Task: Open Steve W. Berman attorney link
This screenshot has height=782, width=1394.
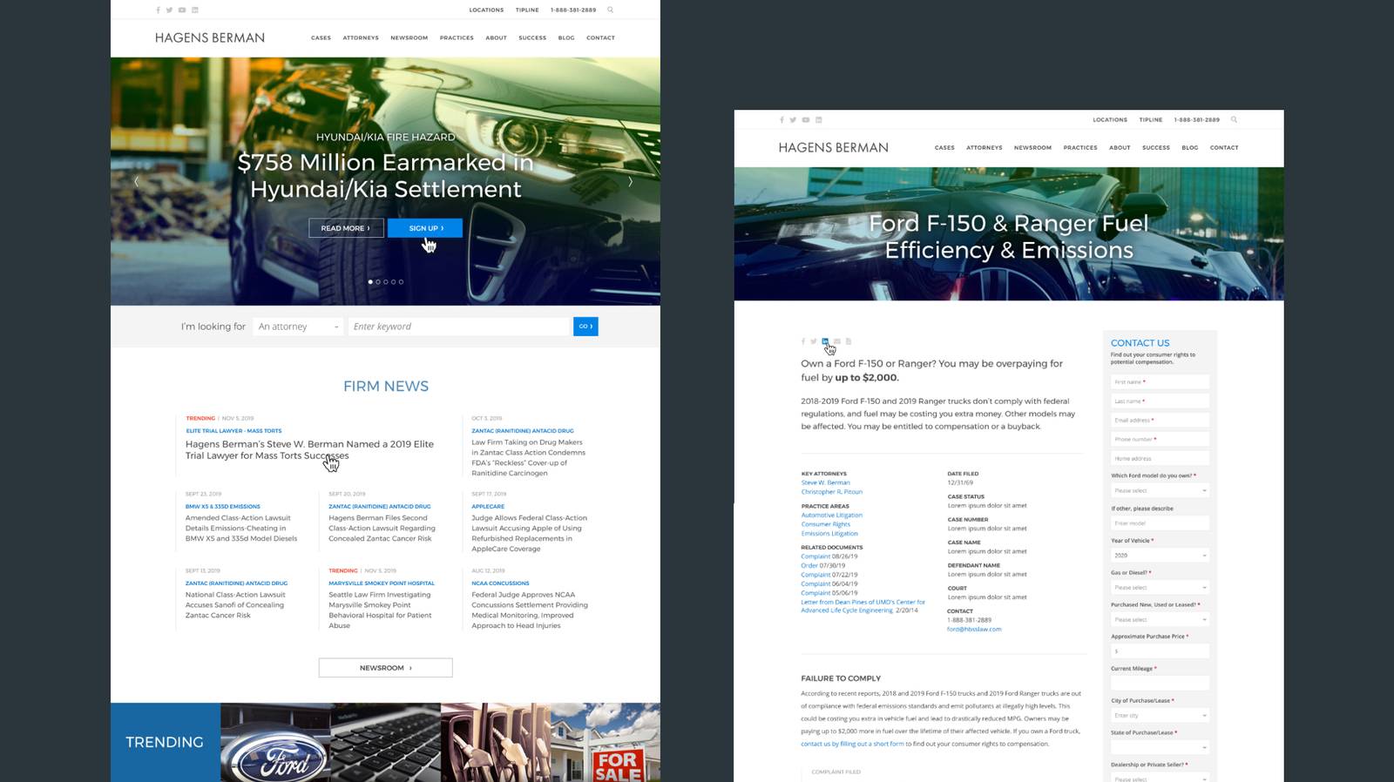Action: (825, 482)
